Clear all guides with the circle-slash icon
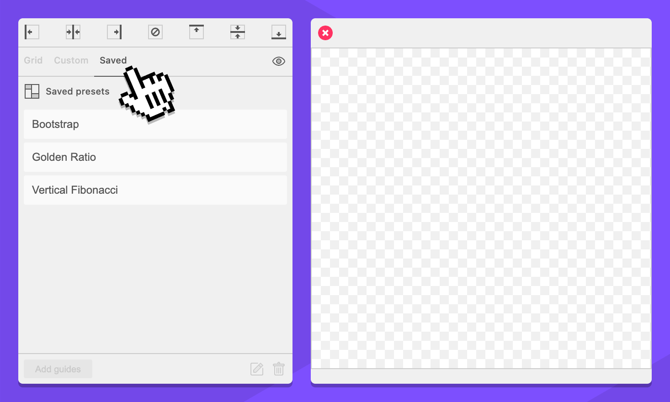670x402 pixels. tap(155, 32)
